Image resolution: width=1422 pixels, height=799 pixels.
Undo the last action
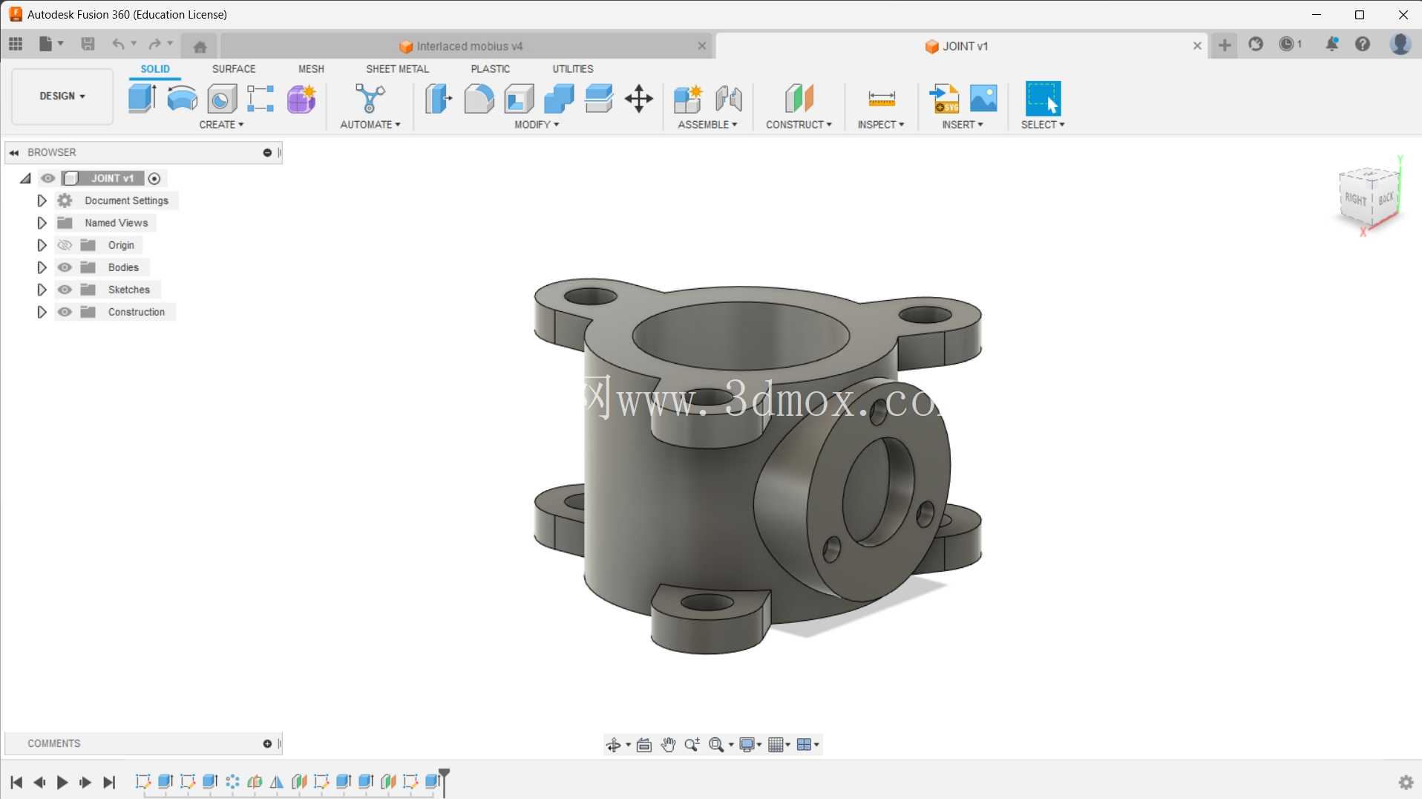point(118,45)
